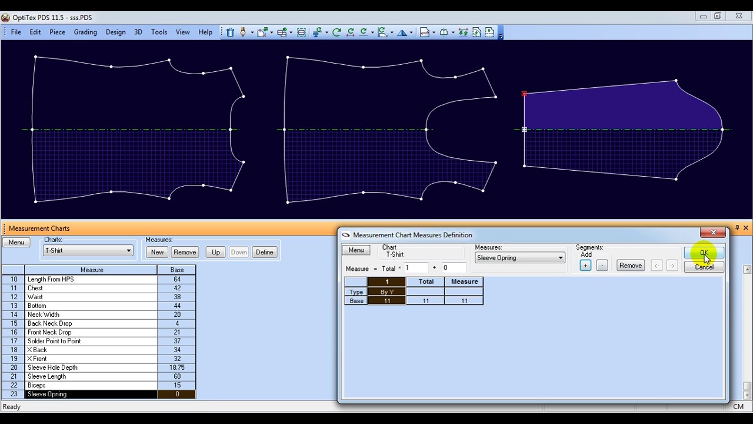Open the toolbar overflow options arrow

(501, 35)
